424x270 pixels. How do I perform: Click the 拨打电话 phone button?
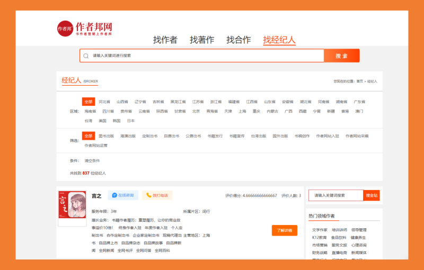click(x=157, y=195)
